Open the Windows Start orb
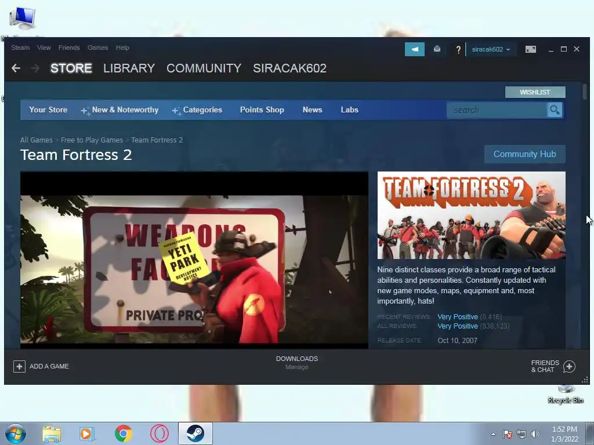 click(15, 433)
